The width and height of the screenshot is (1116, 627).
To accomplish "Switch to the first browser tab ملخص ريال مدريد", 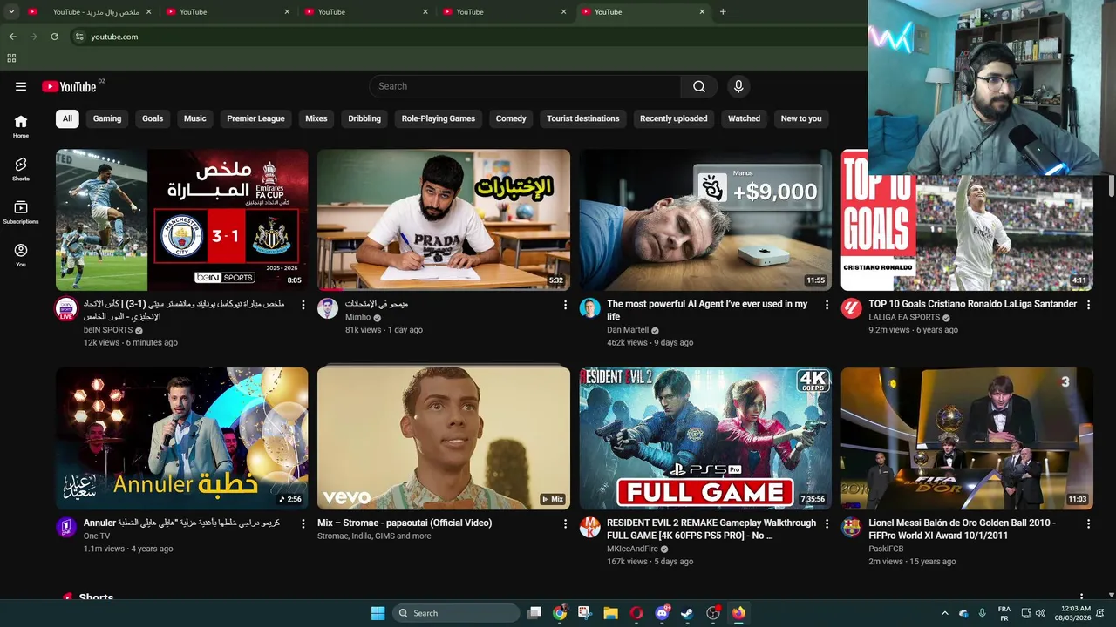I will (x=87, y=11).
